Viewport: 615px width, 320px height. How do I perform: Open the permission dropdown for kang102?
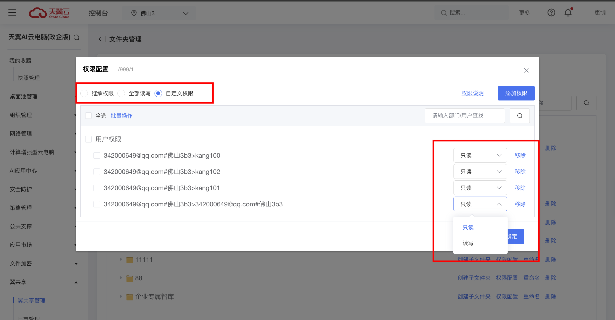tap(480, 172)
